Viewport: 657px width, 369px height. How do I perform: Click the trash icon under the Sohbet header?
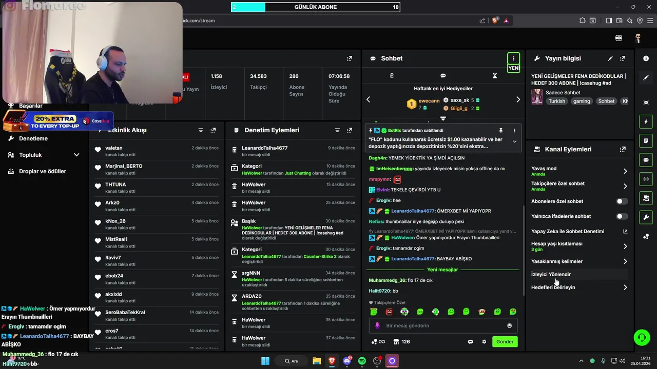tap(392, 76)
